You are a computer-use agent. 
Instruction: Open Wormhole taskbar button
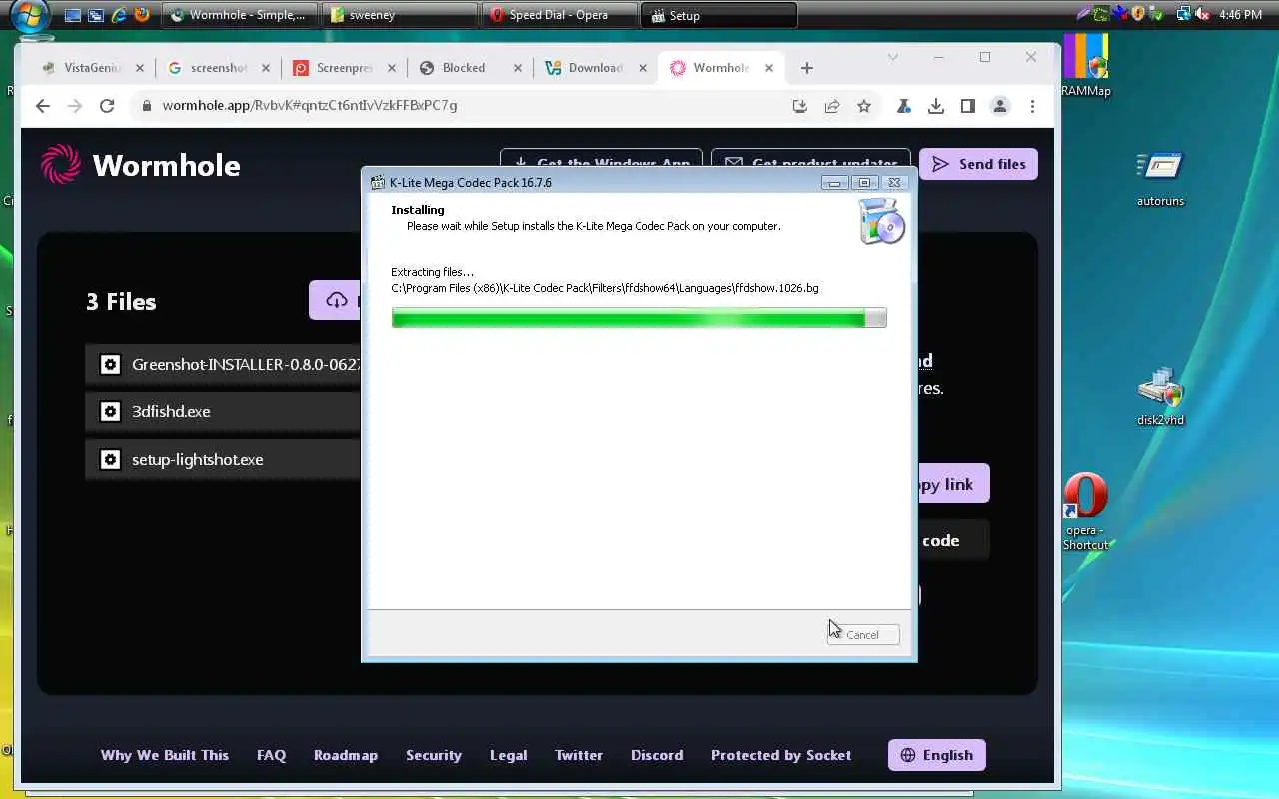[x=239, y=15]
